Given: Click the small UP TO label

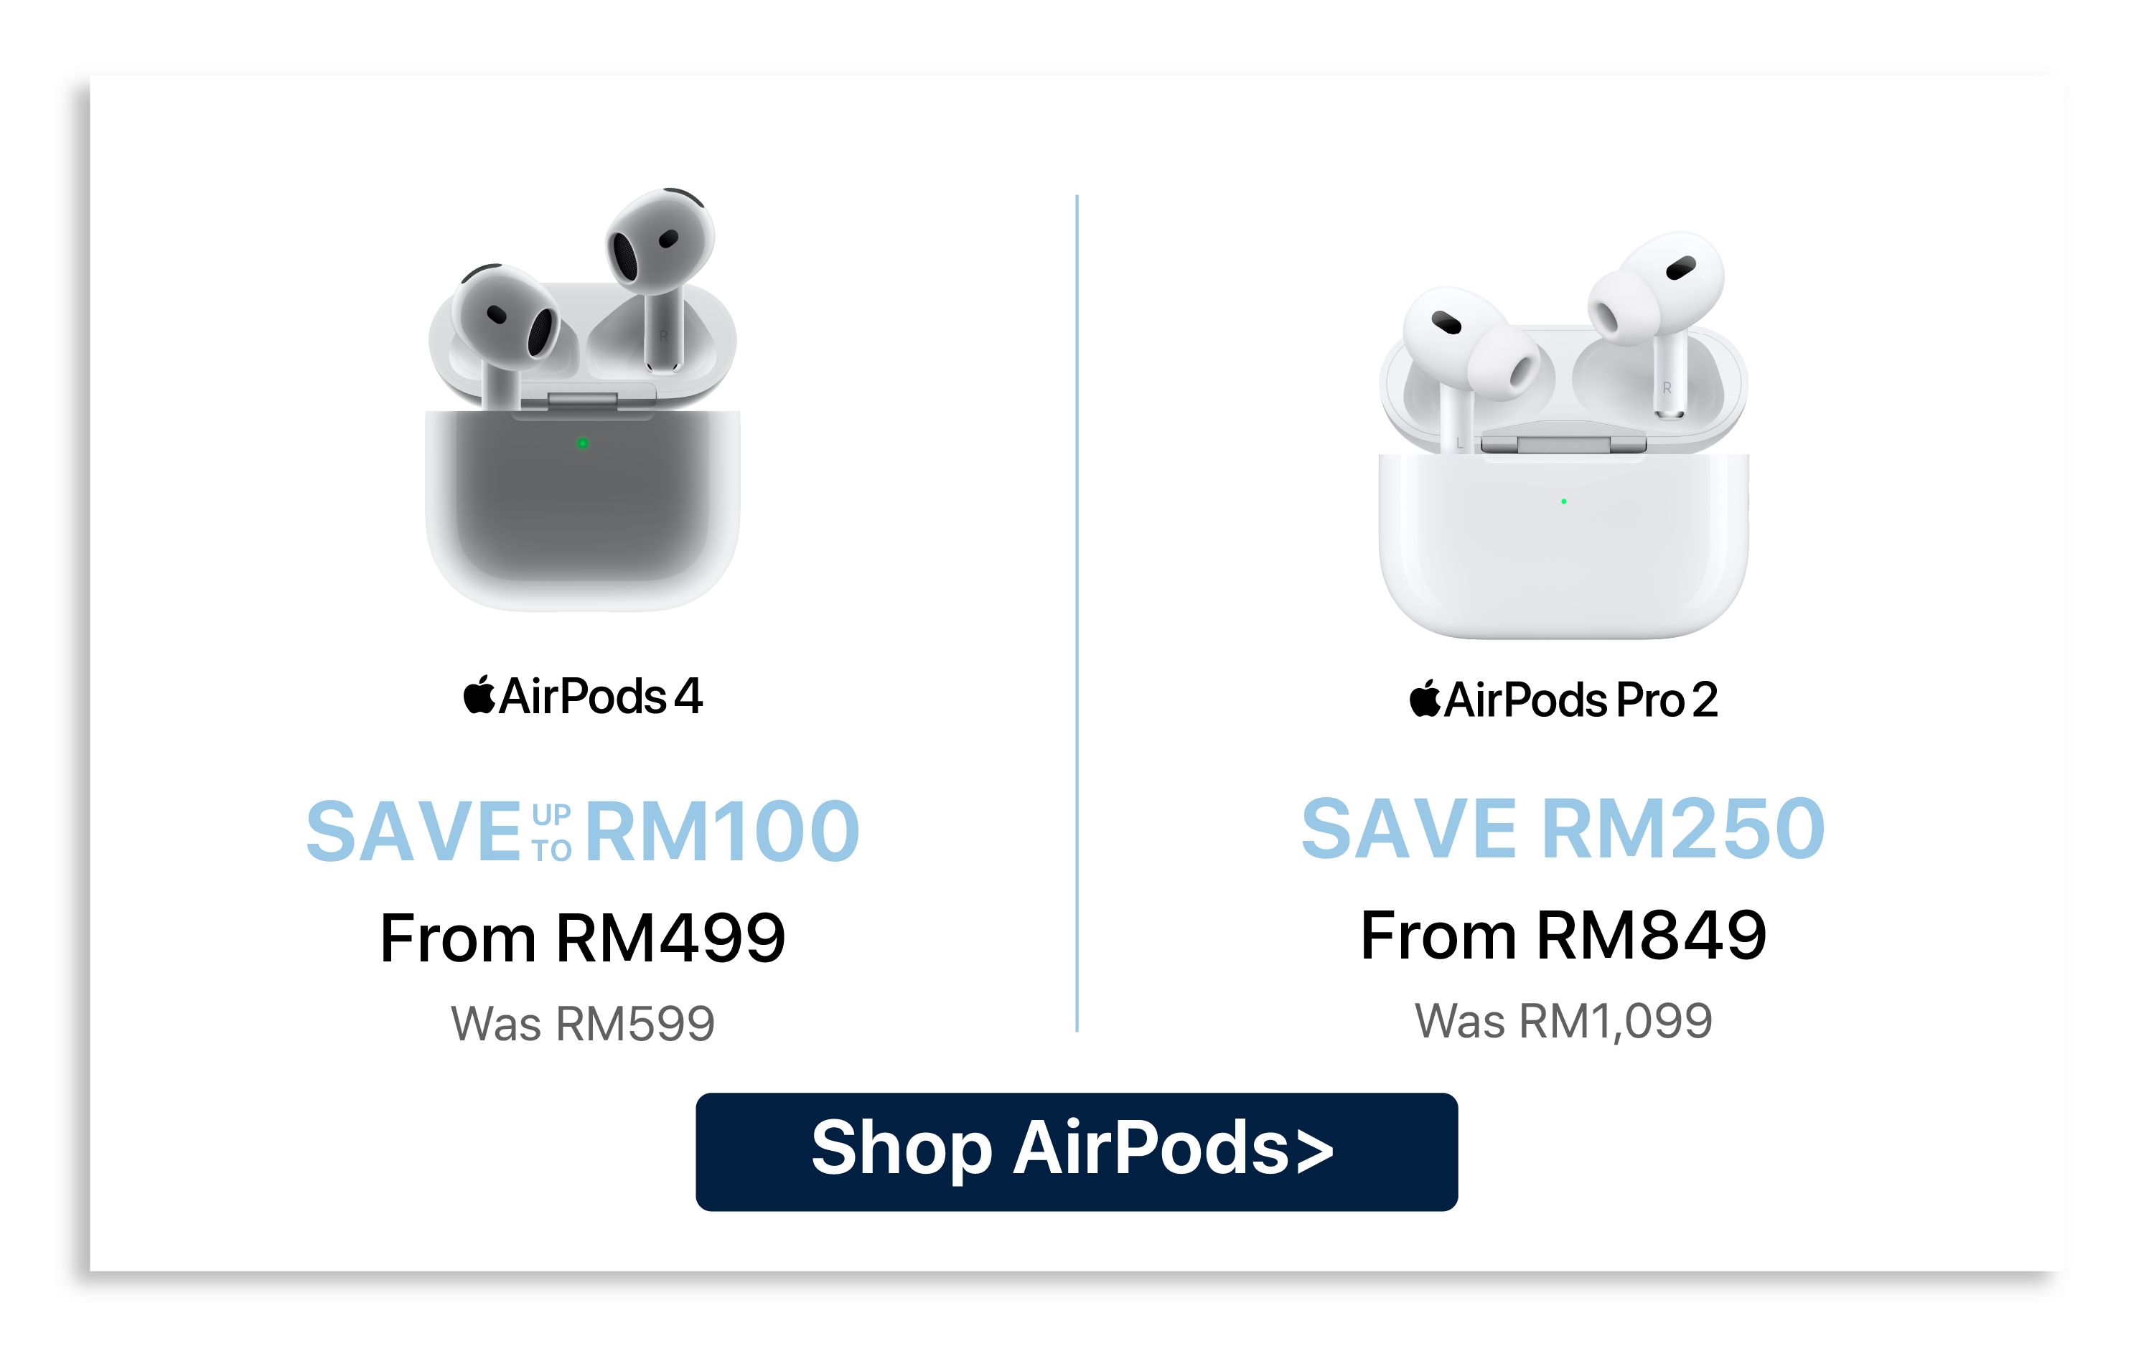Looking at the screenshot, I should tap(551, 832).
